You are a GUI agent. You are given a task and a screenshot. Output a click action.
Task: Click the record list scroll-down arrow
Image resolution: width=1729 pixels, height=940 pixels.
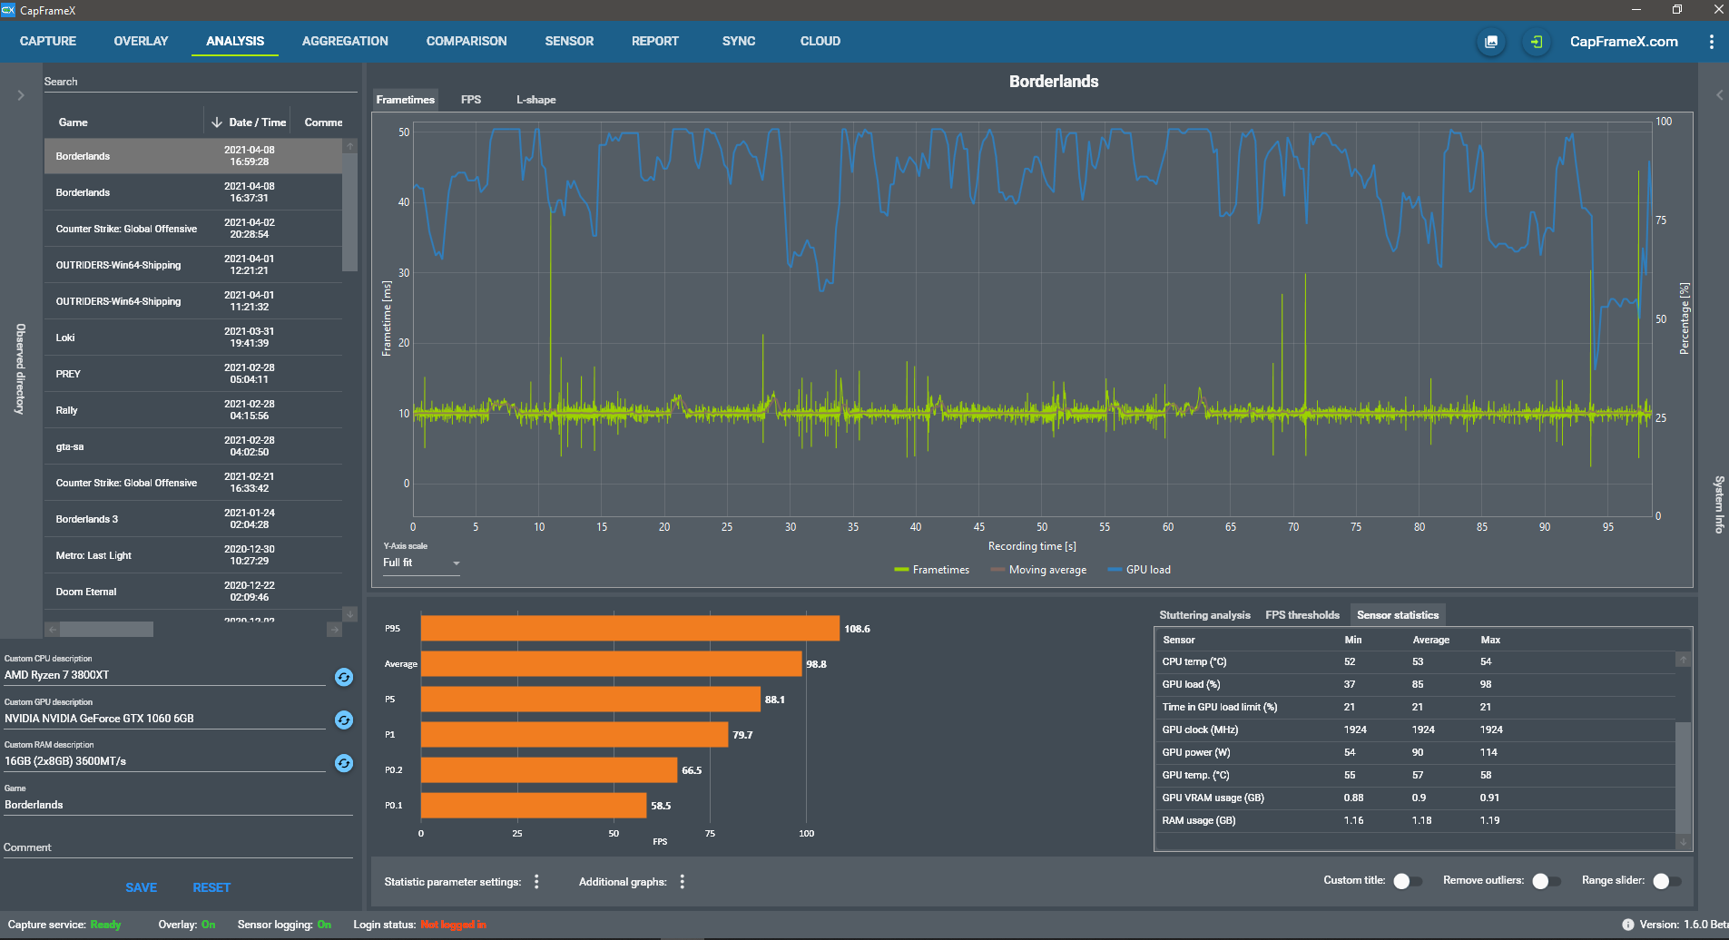(x=349, y=614)
